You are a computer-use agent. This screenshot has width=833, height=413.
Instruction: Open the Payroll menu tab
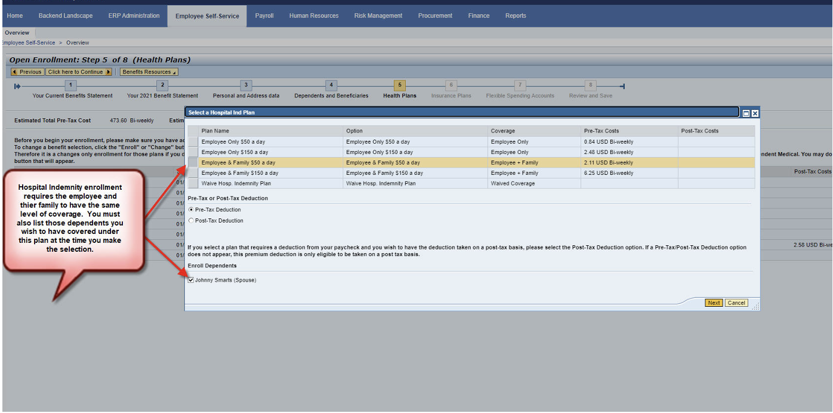(264, 16)
